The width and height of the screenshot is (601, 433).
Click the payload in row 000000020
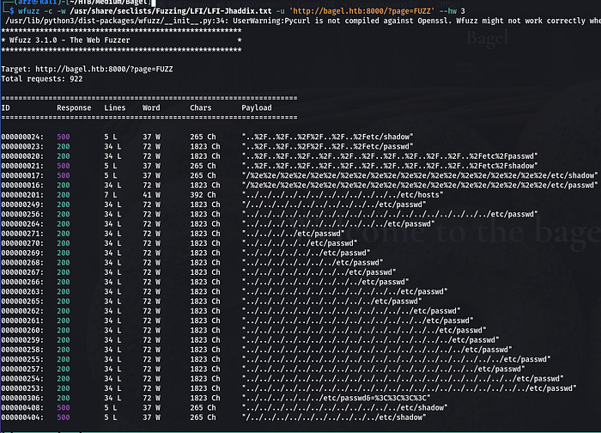[x=390, y=156]
